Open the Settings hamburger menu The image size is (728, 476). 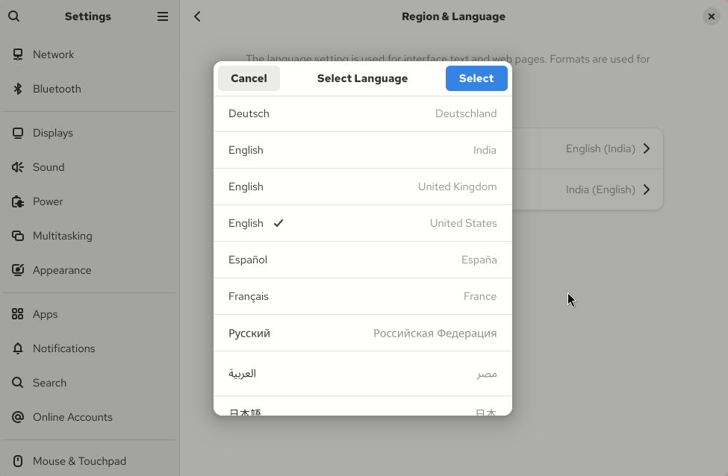[x=162, y=16]
